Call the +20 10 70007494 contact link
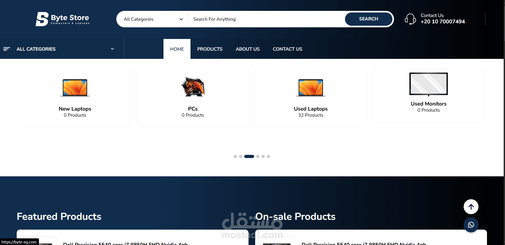Image resolution: width=505 pixels, height=245 pixels. tap(442, 21)
